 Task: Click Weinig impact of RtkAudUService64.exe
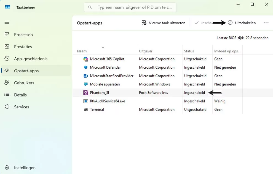[220, 101]
